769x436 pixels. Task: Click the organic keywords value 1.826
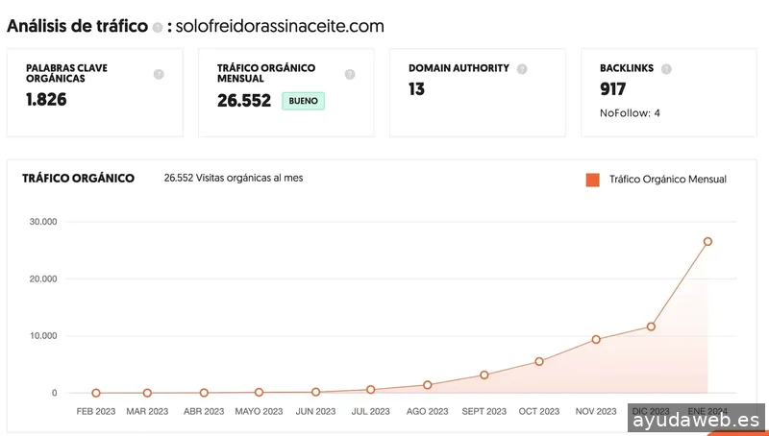pyautogui.click(x=46, y=100)
